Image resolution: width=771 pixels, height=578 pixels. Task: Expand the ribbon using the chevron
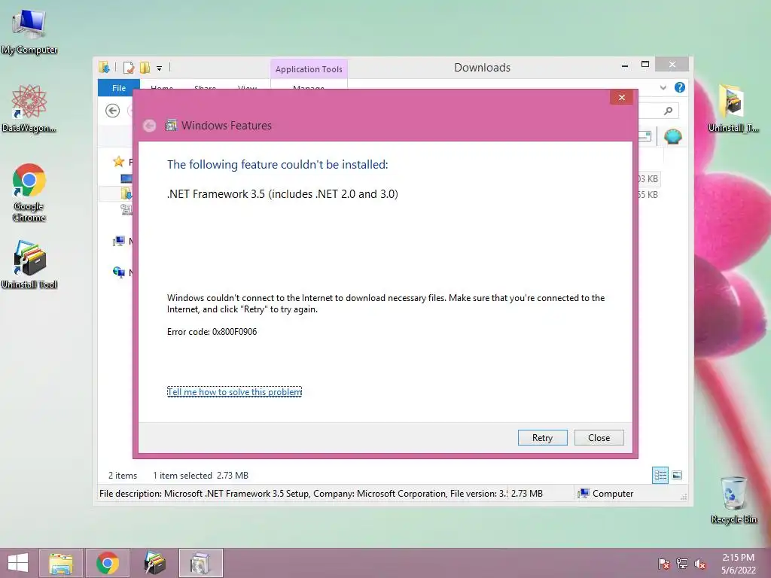click(x=663, y=87)
